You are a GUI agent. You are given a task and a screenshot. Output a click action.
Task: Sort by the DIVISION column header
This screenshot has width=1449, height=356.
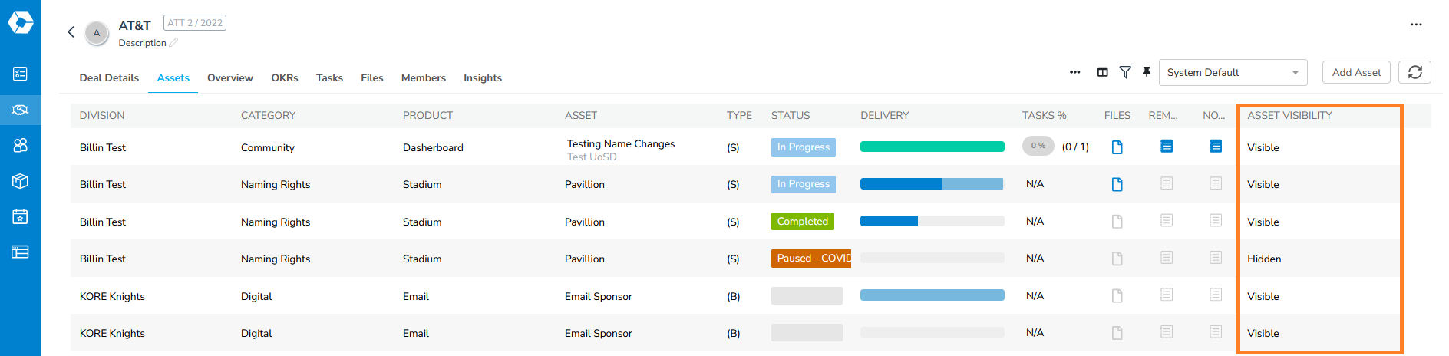tap(102, 115)
